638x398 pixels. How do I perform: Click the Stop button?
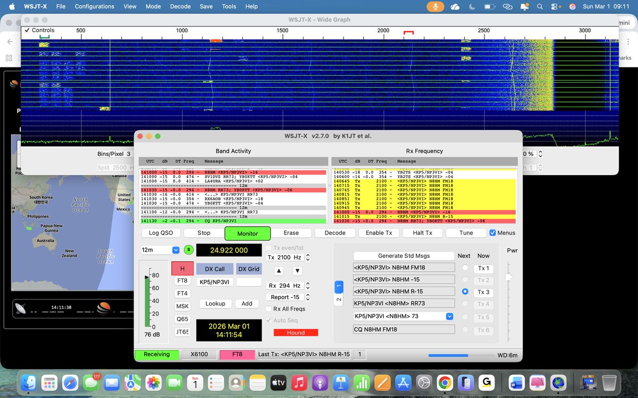click(x=204, y=233)
